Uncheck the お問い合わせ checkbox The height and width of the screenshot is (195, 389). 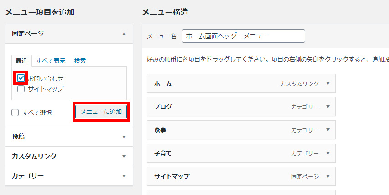21,78
